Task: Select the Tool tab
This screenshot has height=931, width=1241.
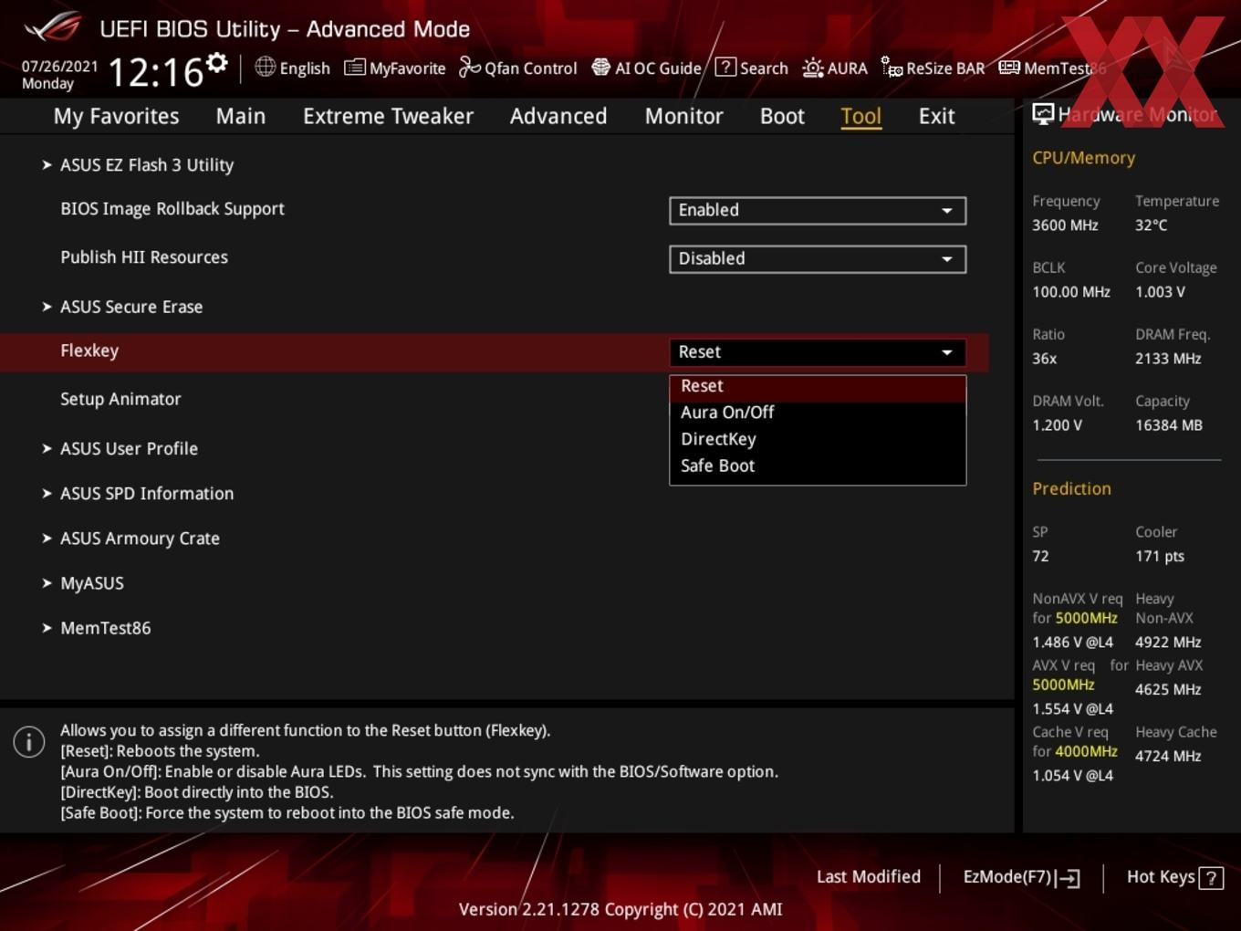Action: (x=860, y=117)
